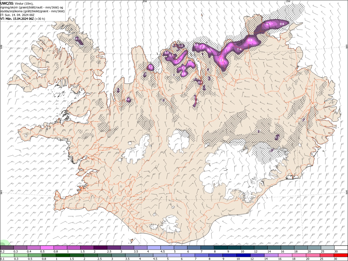Click the 'rigning/skúrir' legend description line
Image resolution: width=348 pixels, height=261 pixels.
[32, 7]
